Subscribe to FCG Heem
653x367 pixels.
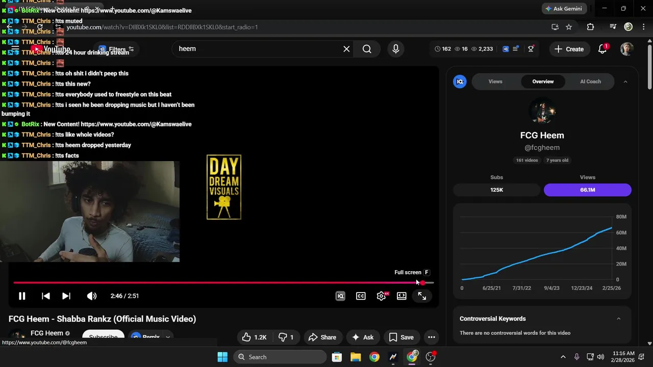[x=104, y=336]
